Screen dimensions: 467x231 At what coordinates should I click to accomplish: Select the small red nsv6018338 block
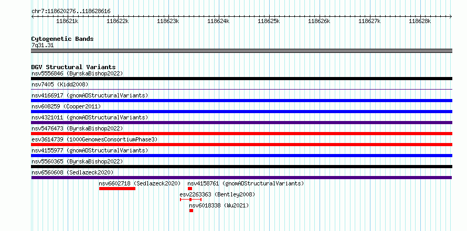[191, 211]
